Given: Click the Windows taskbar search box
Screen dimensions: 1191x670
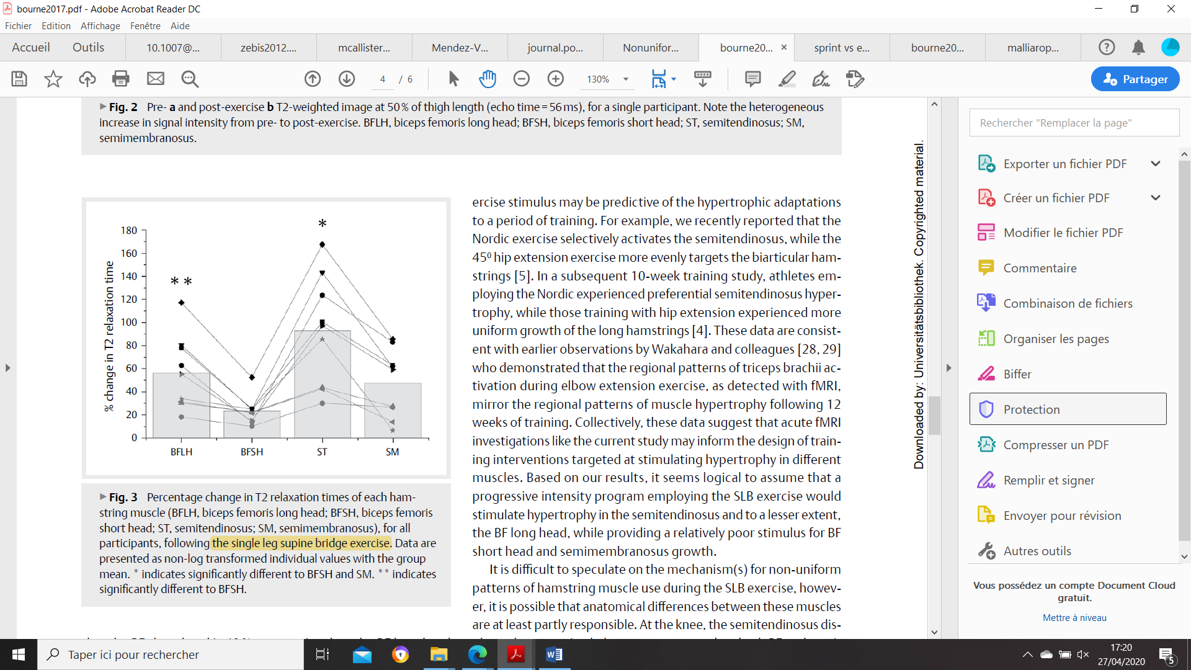Looking at the screenshot, I should 171,654.
